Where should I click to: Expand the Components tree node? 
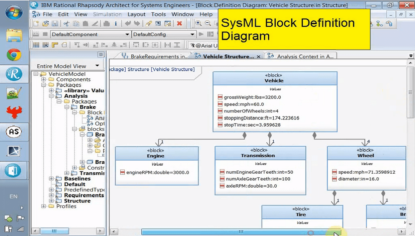point(44,79)
